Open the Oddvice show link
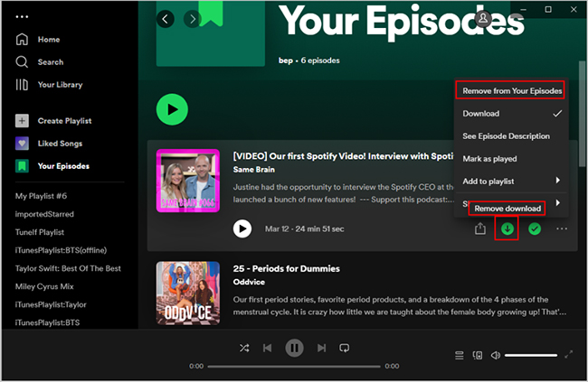The width and height of the screenshot is (588, 382). (249, 282)
